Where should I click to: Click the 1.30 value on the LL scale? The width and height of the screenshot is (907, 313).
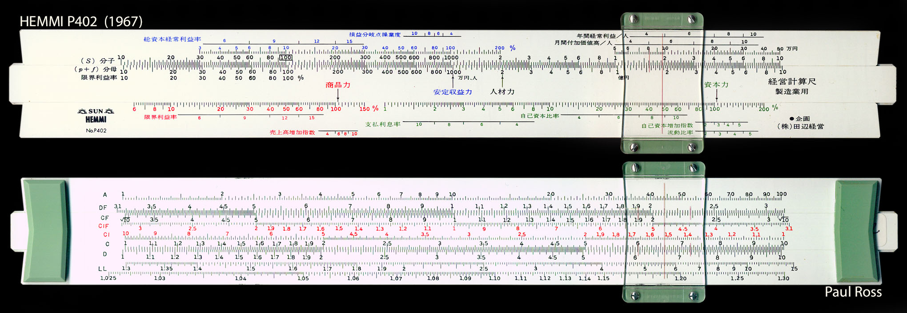(783, 278)
